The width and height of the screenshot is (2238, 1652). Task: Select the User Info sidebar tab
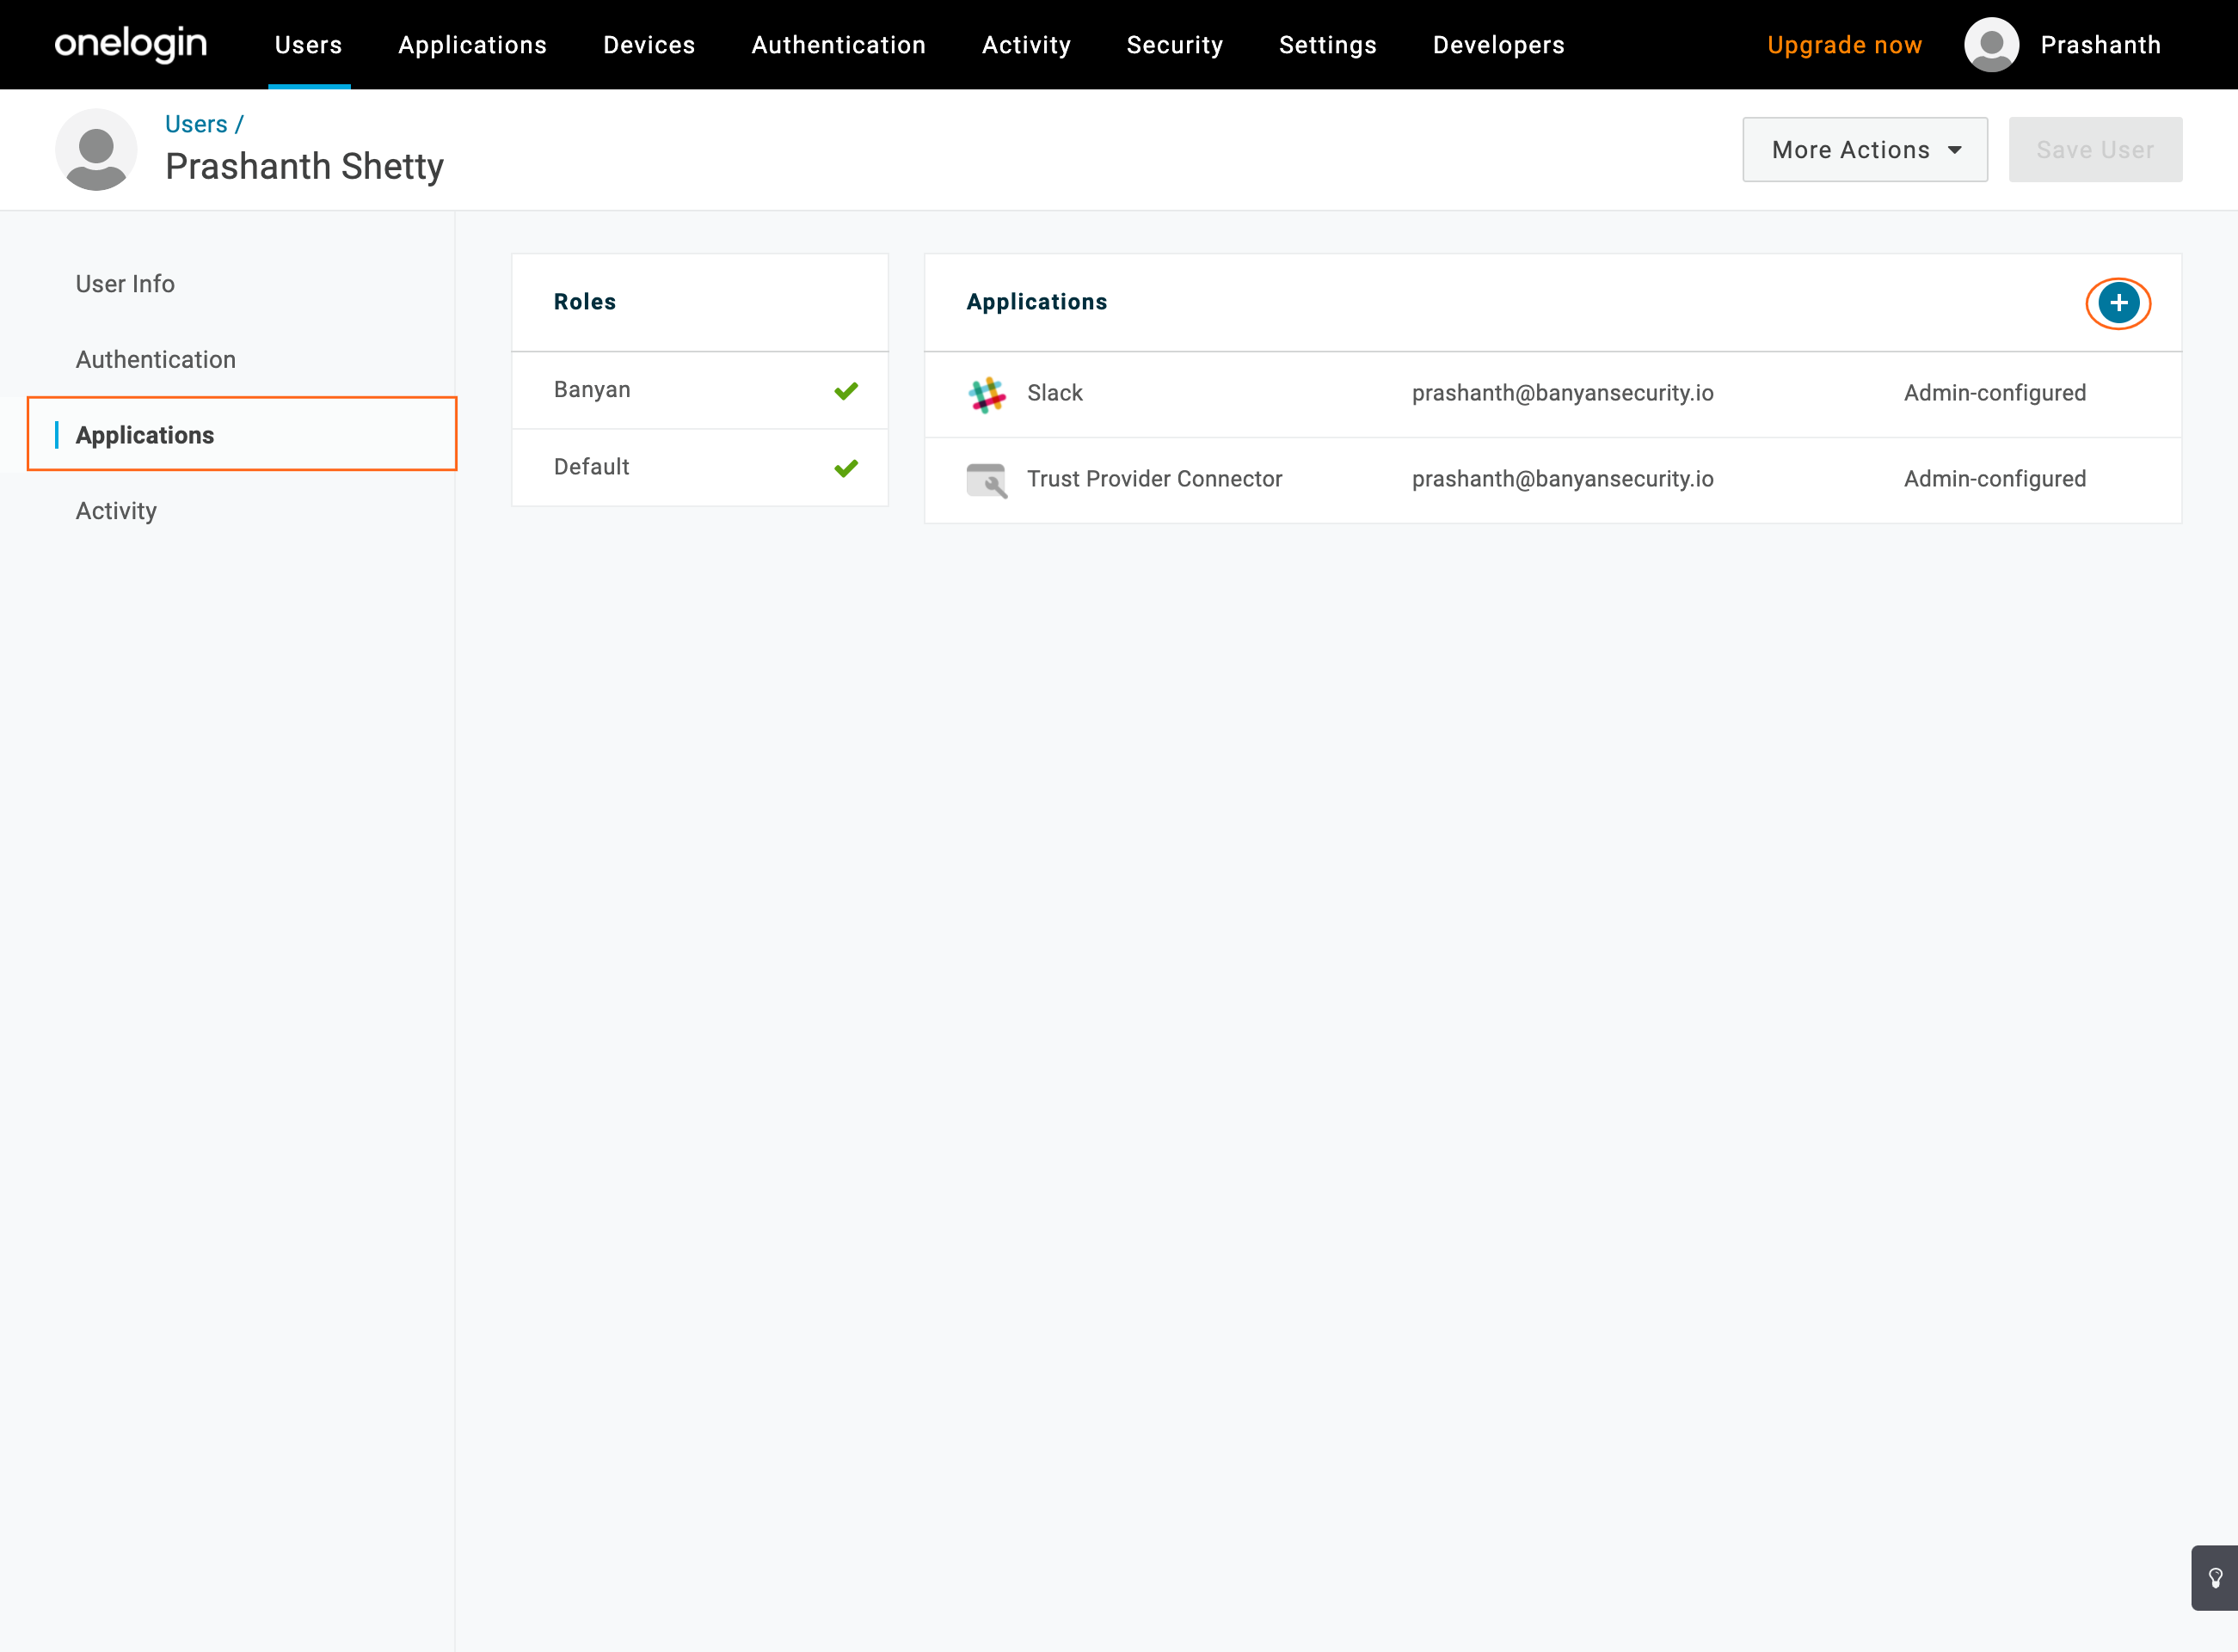(125, 284)
